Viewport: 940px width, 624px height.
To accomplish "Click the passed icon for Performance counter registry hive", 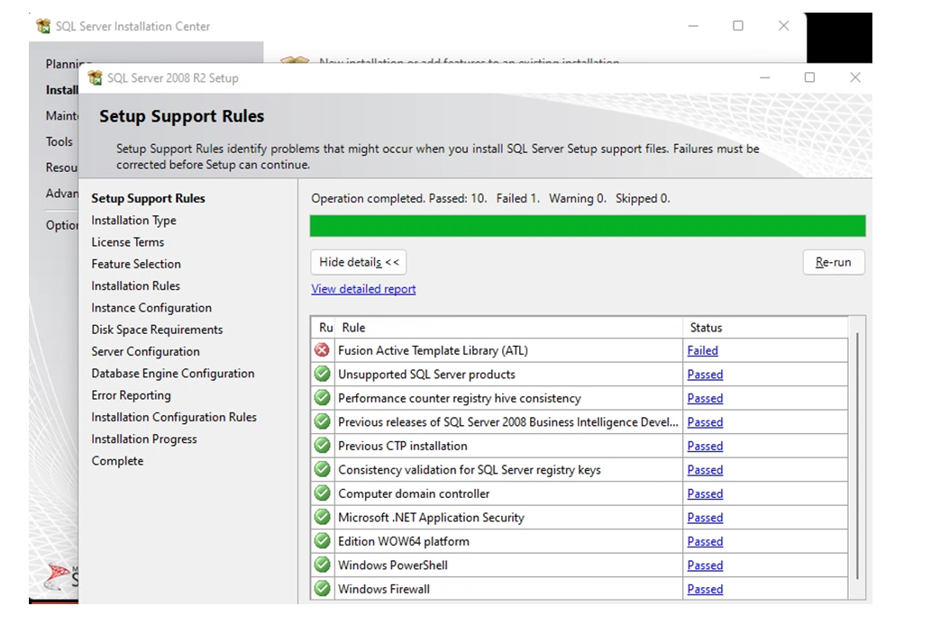I will coord(322,398).
